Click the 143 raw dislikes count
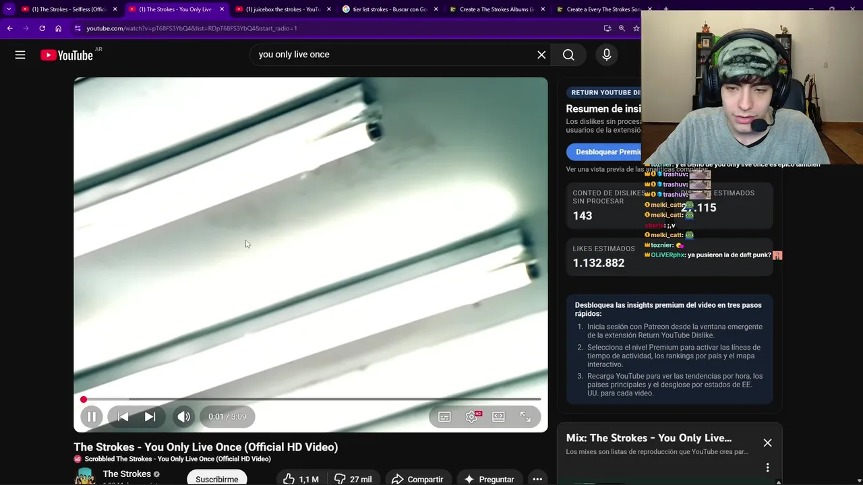863x485 pixels. [x=583, y=216]
